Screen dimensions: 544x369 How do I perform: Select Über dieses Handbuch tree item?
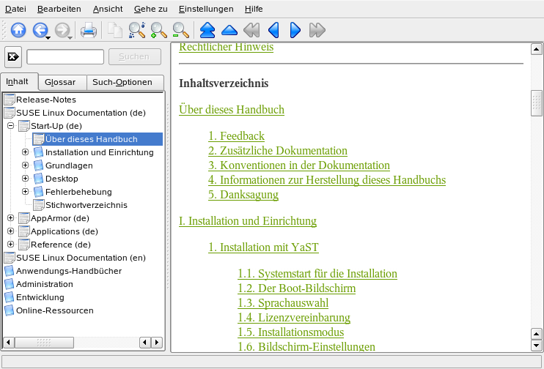pos(98,139)
